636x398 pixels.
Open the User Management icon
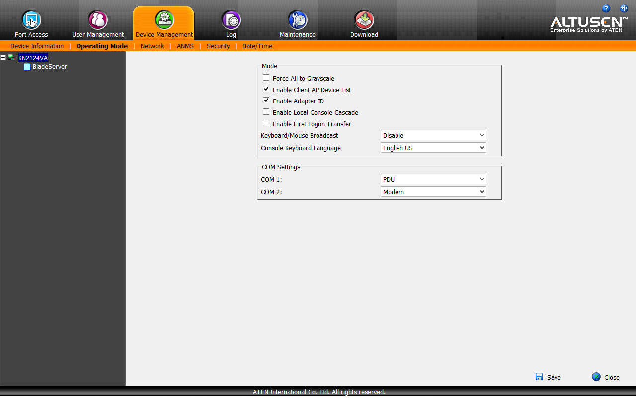98,20
